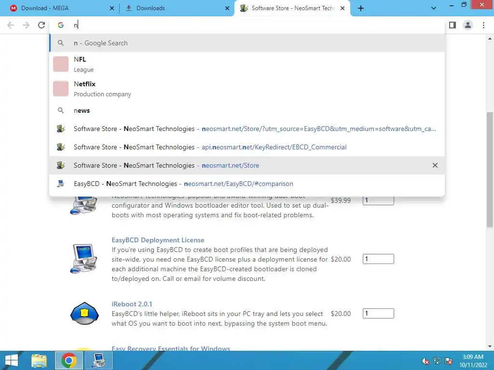Image resolution: width=494 pixels, height=370 pixels.
Task: Go back to previous page
Action: click(11, 25)
